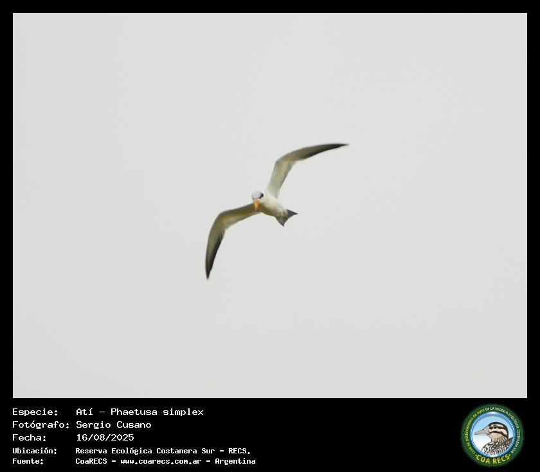The height and width of the screenshot is (472, 540).
Task: Click the date '16/08/2025'
Action: click(105, 437)
